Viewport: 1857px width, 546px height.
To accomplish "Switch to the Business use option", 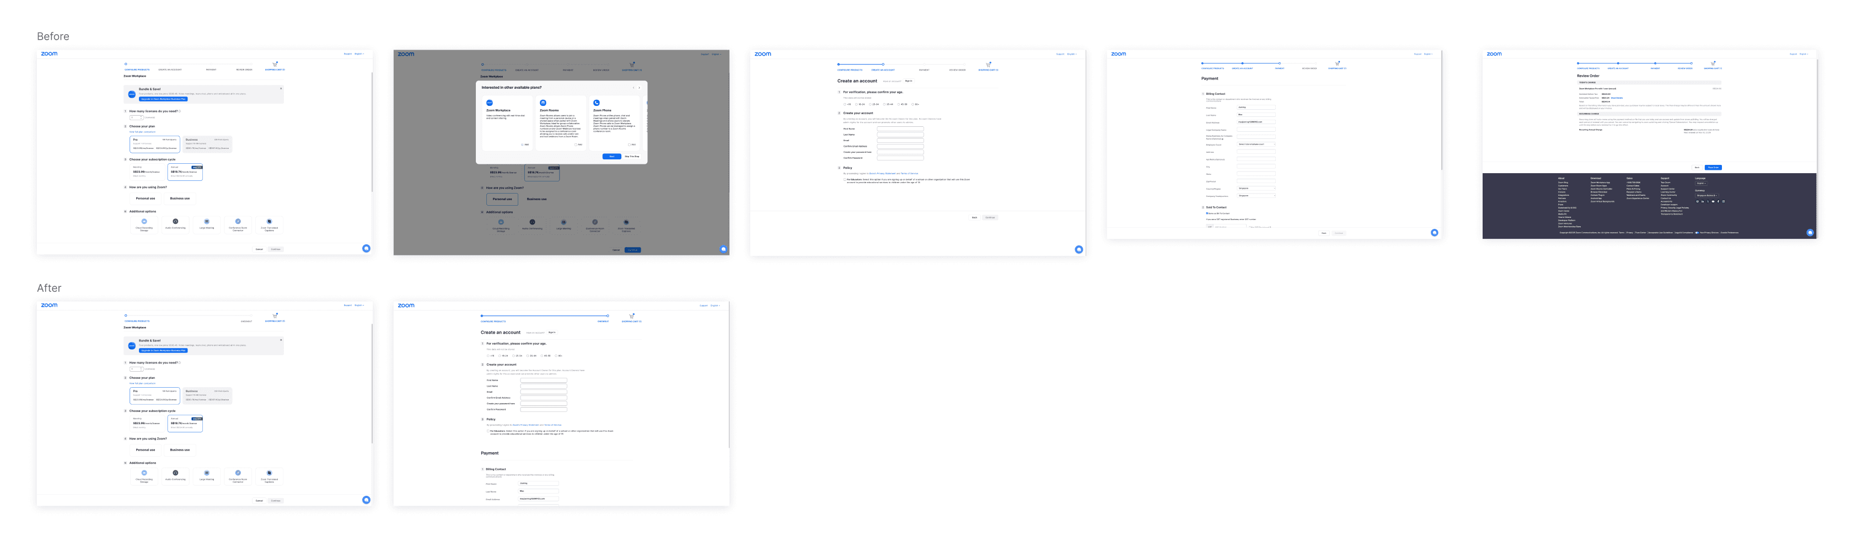I will click(x=180, y=199).
